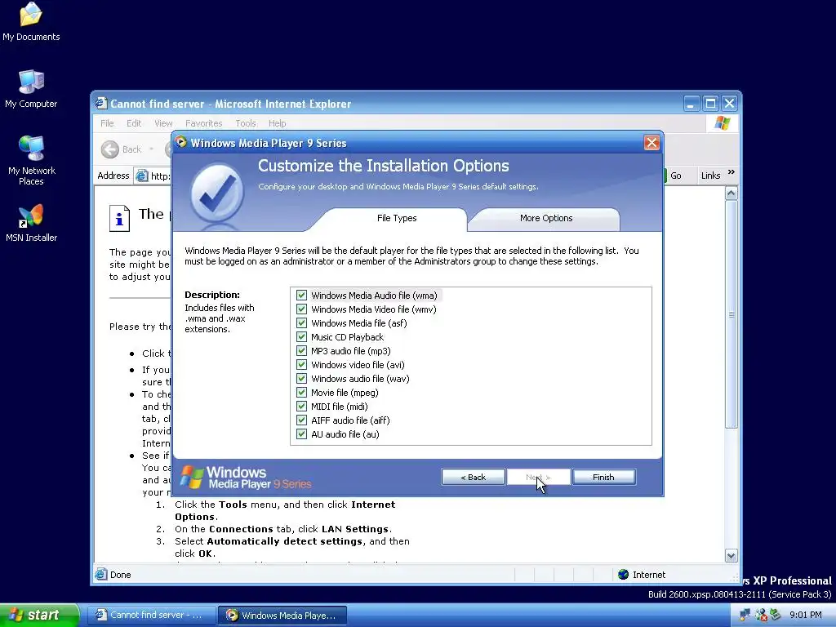Toggle AIFF audio file (aiff) checkbox
The height and width of the screenshot is (627, 836).
pos(302,420)
